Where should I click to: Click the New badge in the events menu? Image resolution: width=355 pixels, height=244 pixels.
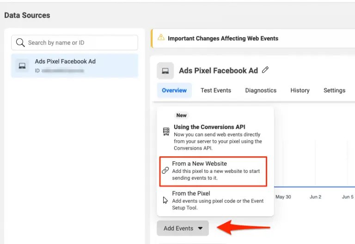coord(182,116)
